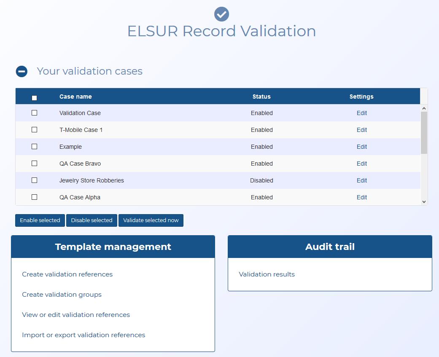Tick the Jewelry Store Robberies checkbox
The image size is (439, 357).
pyautogui.click(x=35, y=180)
